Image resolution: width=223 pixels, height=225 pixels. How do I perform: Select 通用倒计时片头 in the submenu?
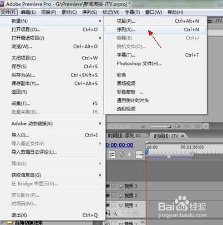pyautogui.click(x=155, y=101)
